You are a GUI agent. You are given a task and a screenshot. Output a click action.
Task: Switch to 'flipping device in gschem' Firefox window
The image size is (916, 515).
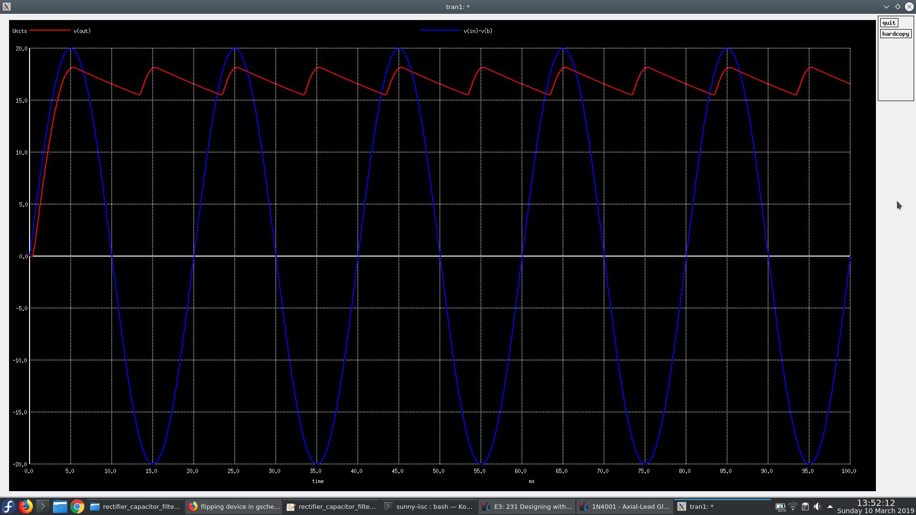coord(234,506)
